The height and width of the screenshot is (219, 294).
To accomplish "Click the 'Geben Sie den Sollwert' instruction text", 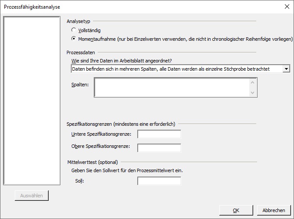I will [127, 170].
